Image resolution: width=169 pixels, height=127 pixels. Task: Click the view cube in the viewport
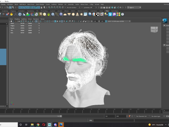[x=154, y=29]
